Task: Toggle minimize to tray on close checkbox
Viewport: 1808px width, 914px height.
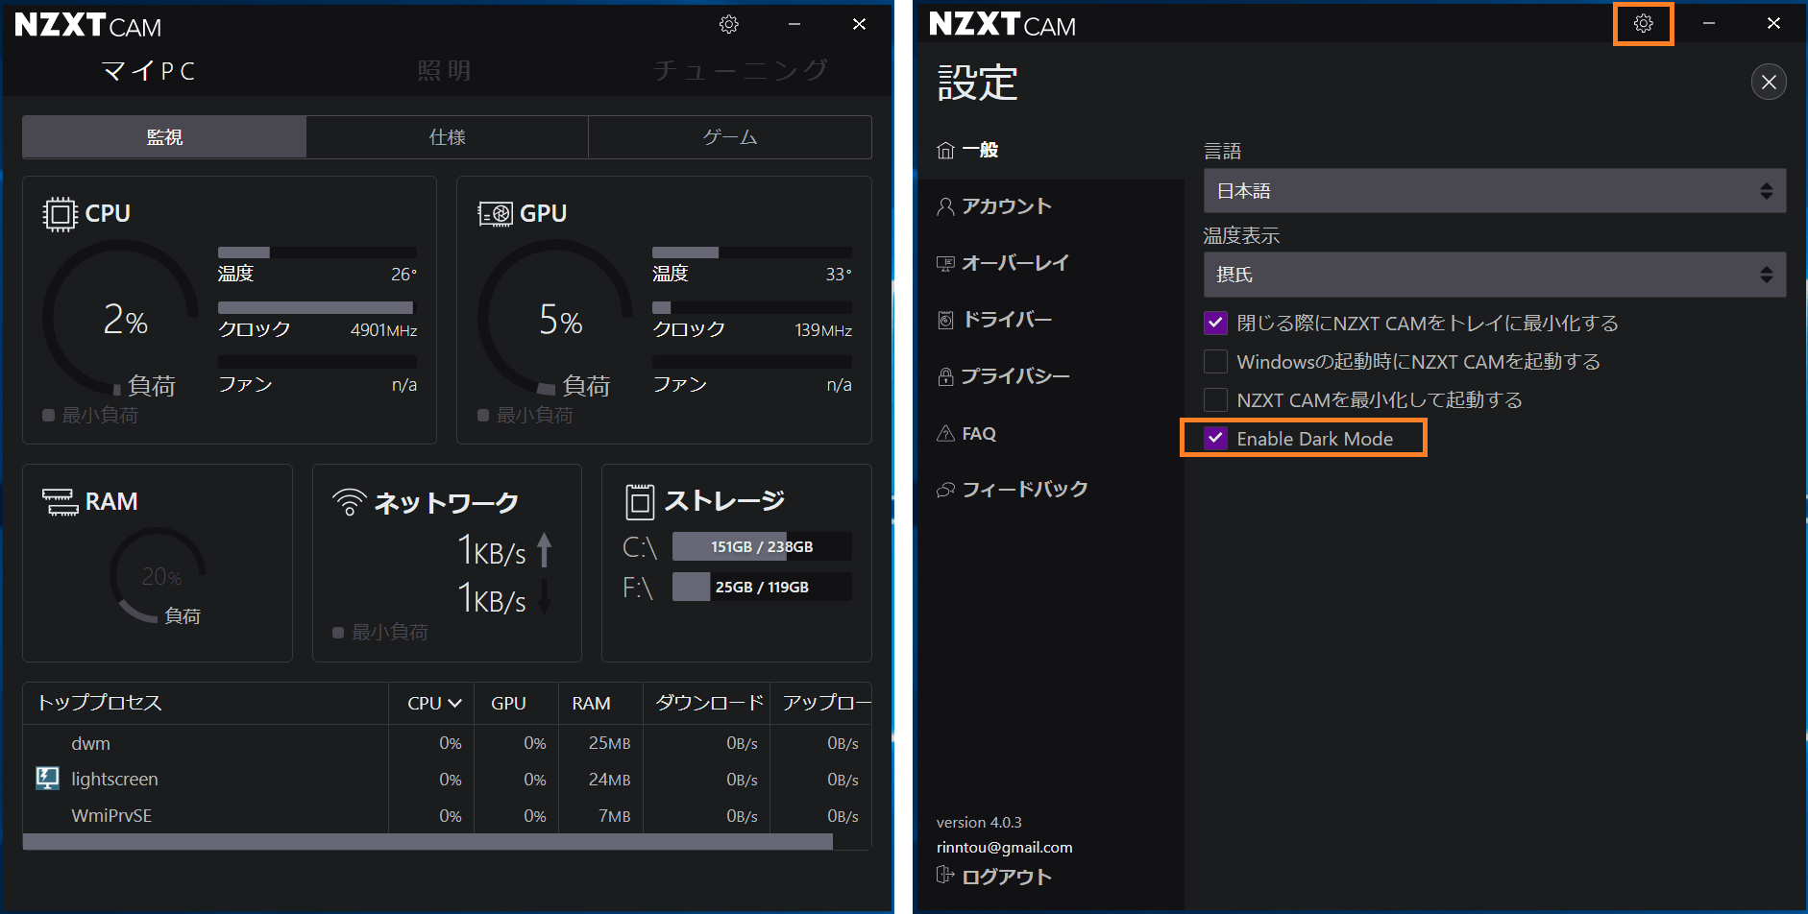Action: click(x=1215, y=323)
